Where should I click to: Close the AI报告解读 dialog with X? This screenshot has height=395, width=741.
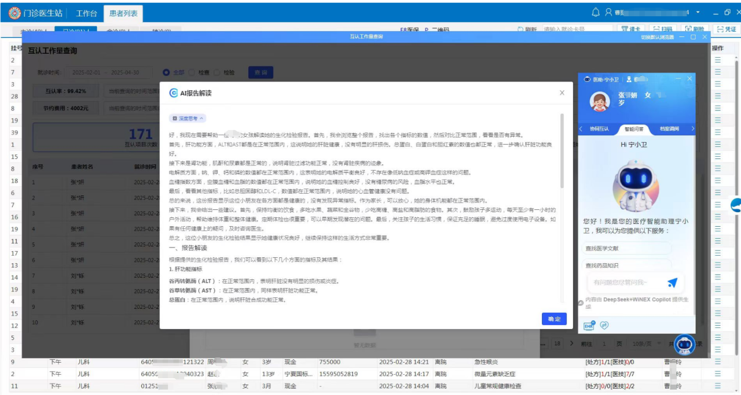[562, 93]
